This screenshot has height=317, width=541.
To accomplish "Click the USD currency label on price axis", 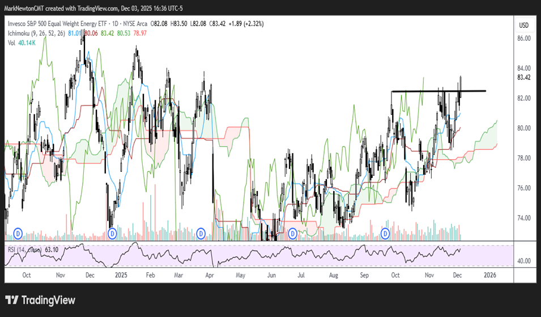I will (x=523, y=25).
